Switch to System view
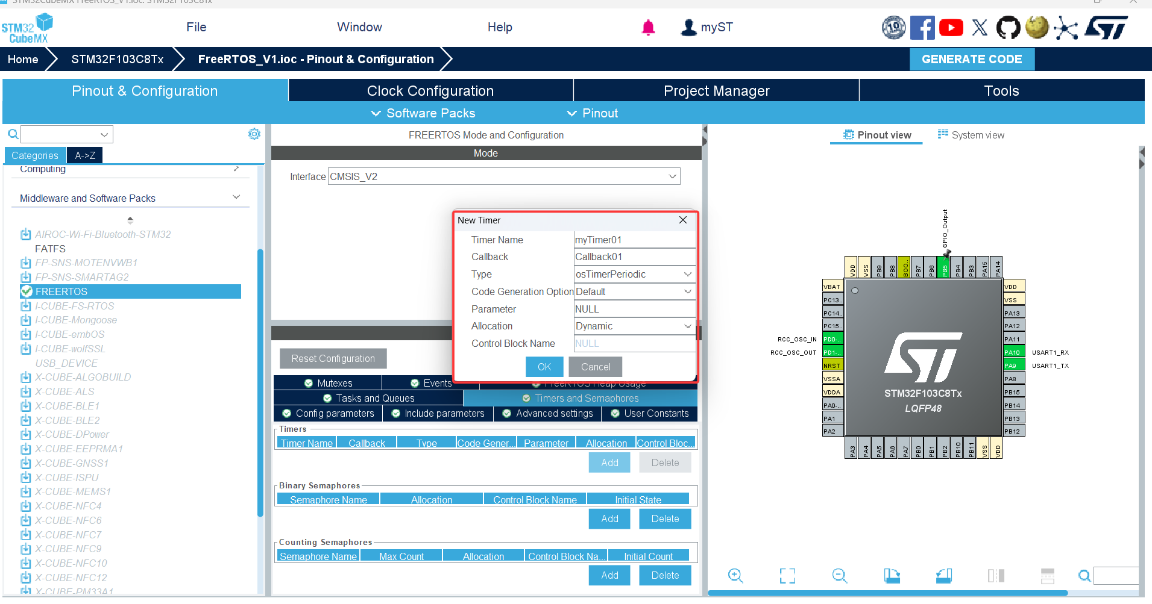Viewport: 1152px width, 604px height. click(x=971, y=135)
